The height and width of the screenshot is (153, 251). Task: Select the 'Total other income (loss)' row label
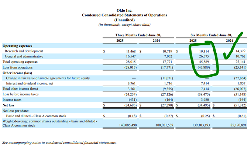pyautogui.click(x=20, y=88)
